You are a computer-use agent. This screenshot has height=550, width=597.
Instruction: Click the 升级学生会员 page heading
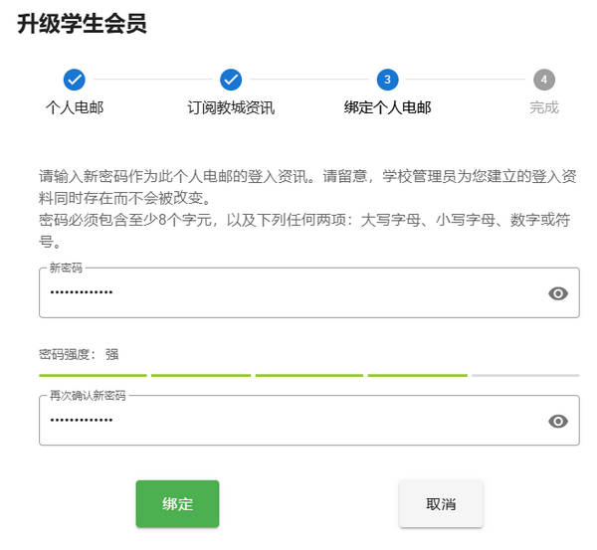(x=82, y=24)
